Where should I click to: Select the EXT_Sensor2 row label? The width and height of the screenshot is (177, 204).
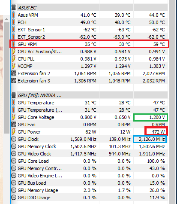tap(31, 37)
